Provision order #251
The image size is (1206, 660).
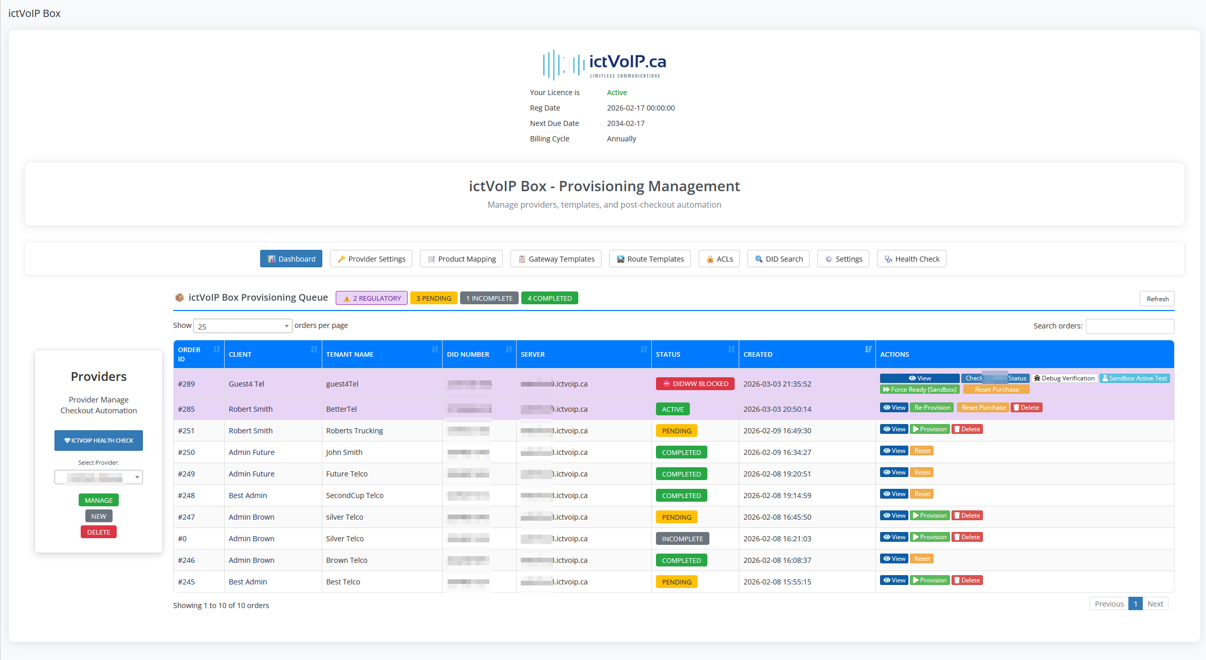(x=929, y=429)
